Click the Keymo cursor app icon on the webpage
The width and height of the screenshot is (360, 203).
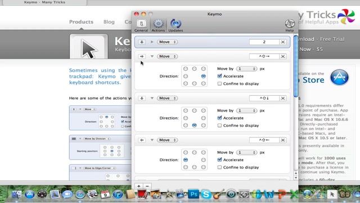[x=89, y=47]
